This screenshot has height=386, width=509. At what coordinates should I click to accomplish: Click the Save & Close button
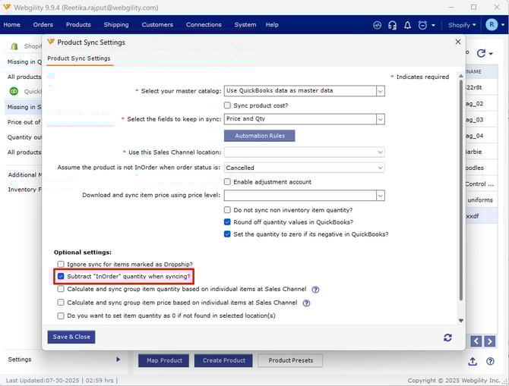[x=72, y=337]
